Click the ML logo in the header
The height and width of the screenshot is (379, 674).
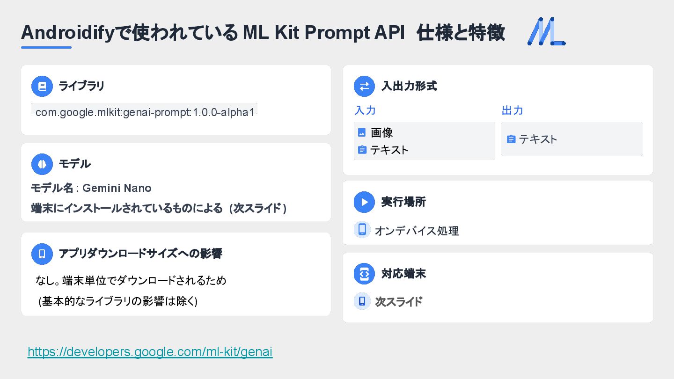click(546, 32)
